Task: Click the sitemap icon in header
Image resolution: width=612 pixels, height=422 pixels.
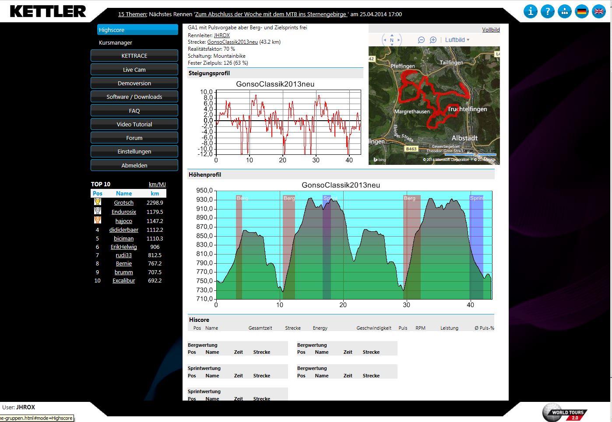Action: click(564, 11)
